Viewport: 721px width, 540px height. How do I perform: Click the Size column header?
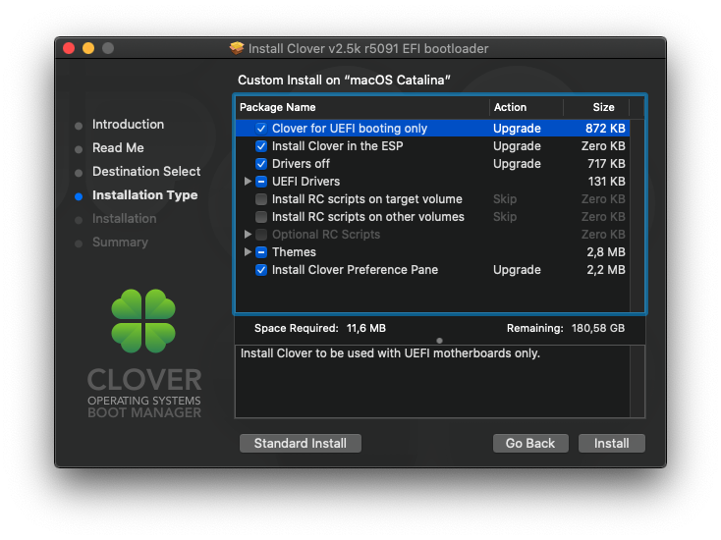596,107
